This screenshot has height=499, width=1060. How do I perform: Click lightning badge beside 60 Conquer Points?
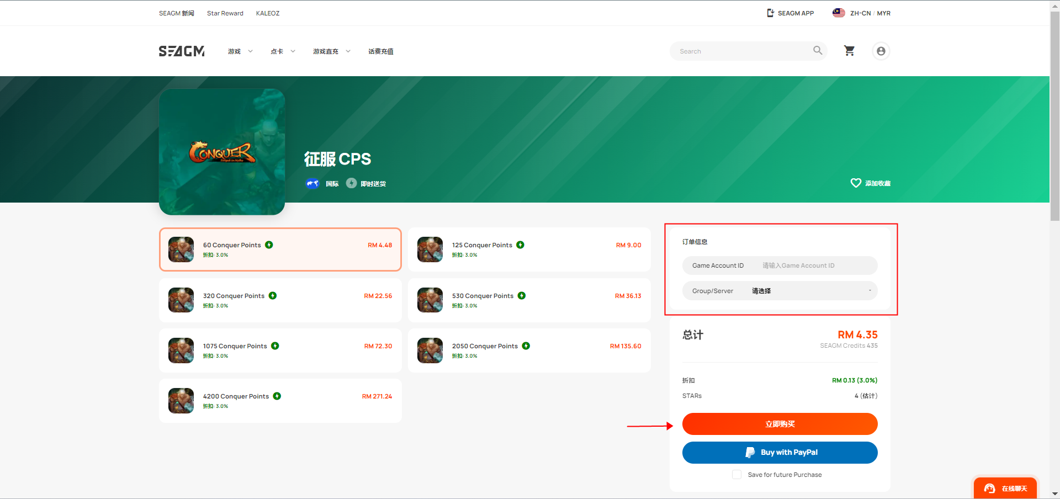[x=269, y=245]
